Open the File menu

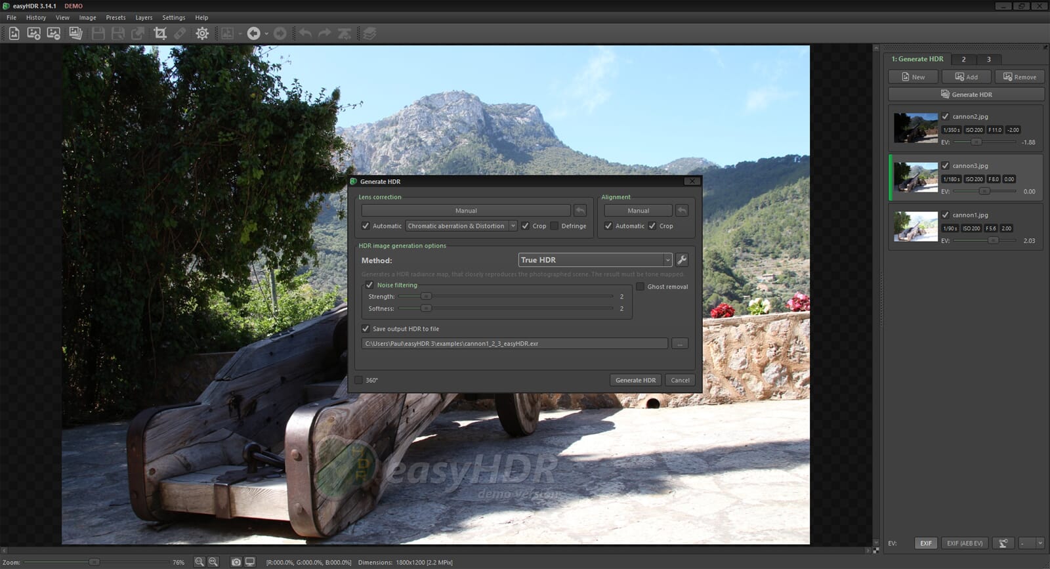11,18
